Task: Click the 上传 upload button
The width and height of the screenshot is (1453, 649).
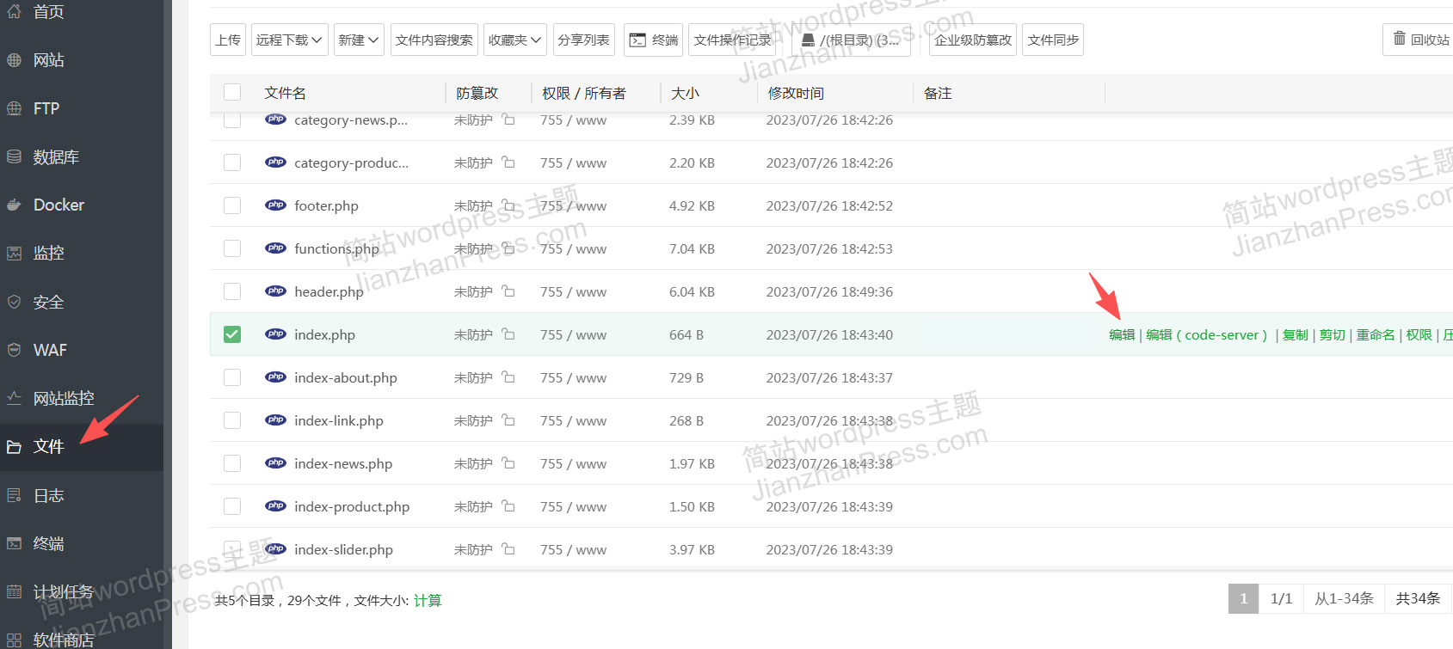Action: point(228,40)
